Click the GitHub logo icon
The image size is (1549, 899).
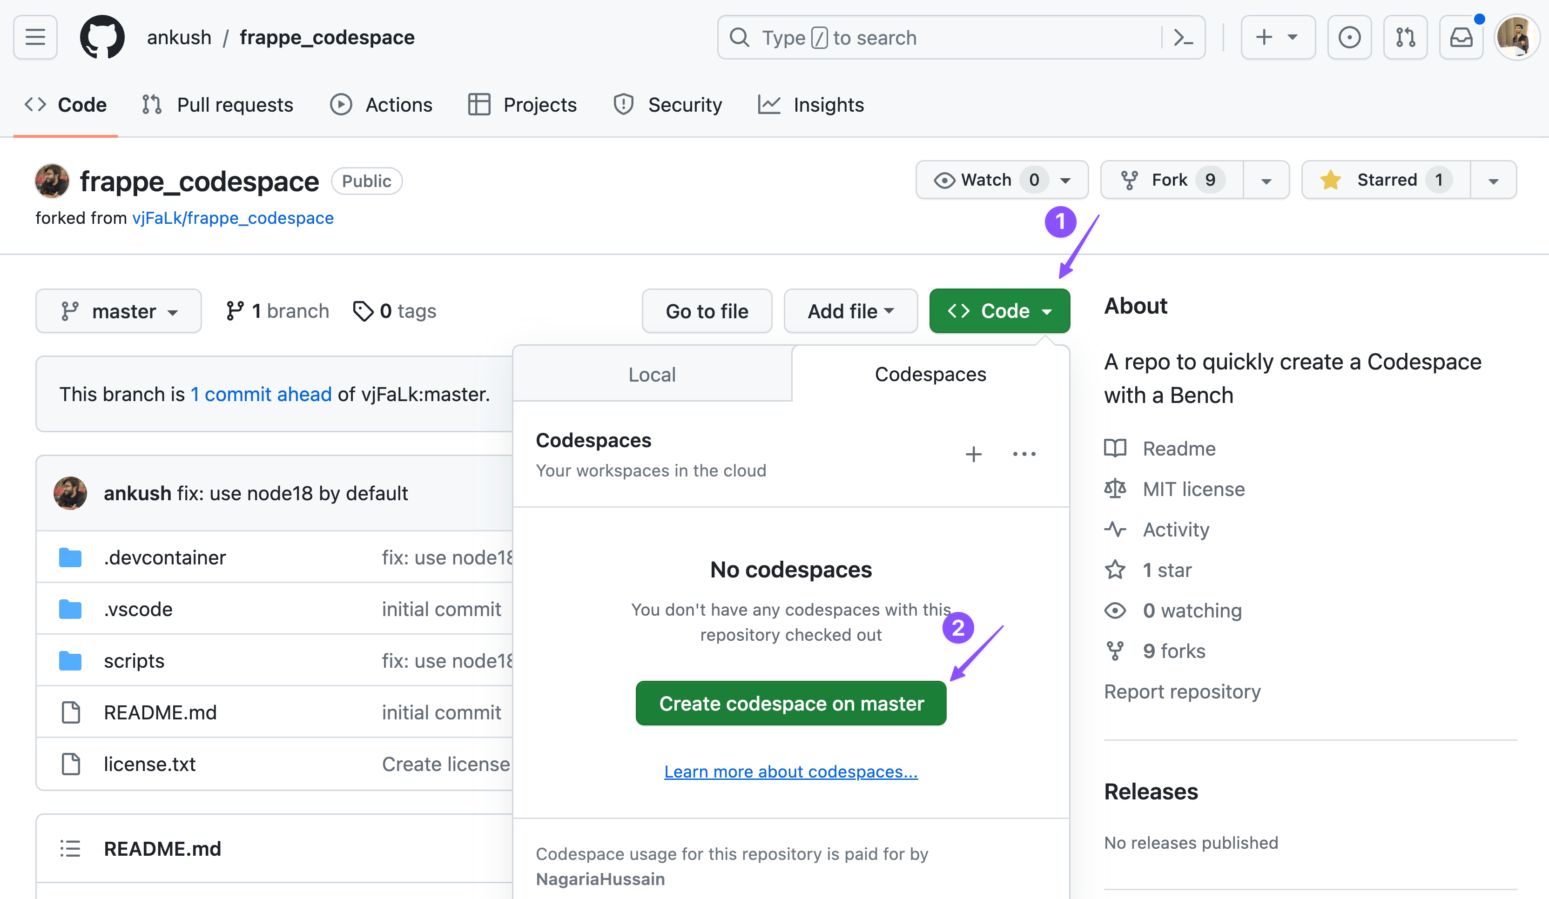(x=102, y=38)
